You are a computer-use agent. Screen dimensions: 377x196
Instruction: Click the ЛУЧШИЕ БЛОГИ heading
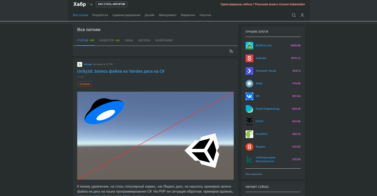click(x=257, y=32)
